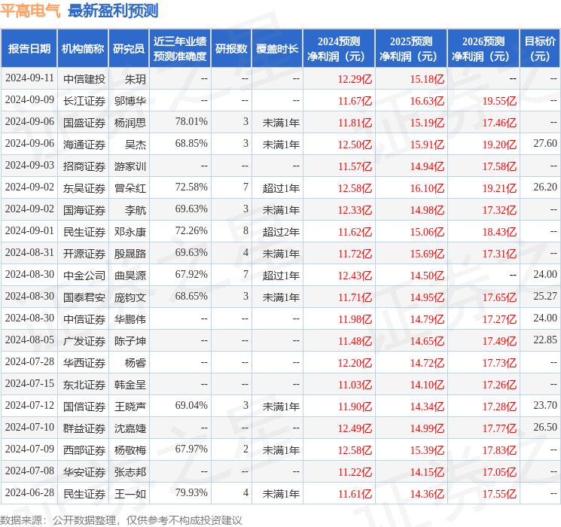The height and width of the screenshot is (527, 561).
Task: Select the 西部证券 institution cell
Action: point(84,450)
